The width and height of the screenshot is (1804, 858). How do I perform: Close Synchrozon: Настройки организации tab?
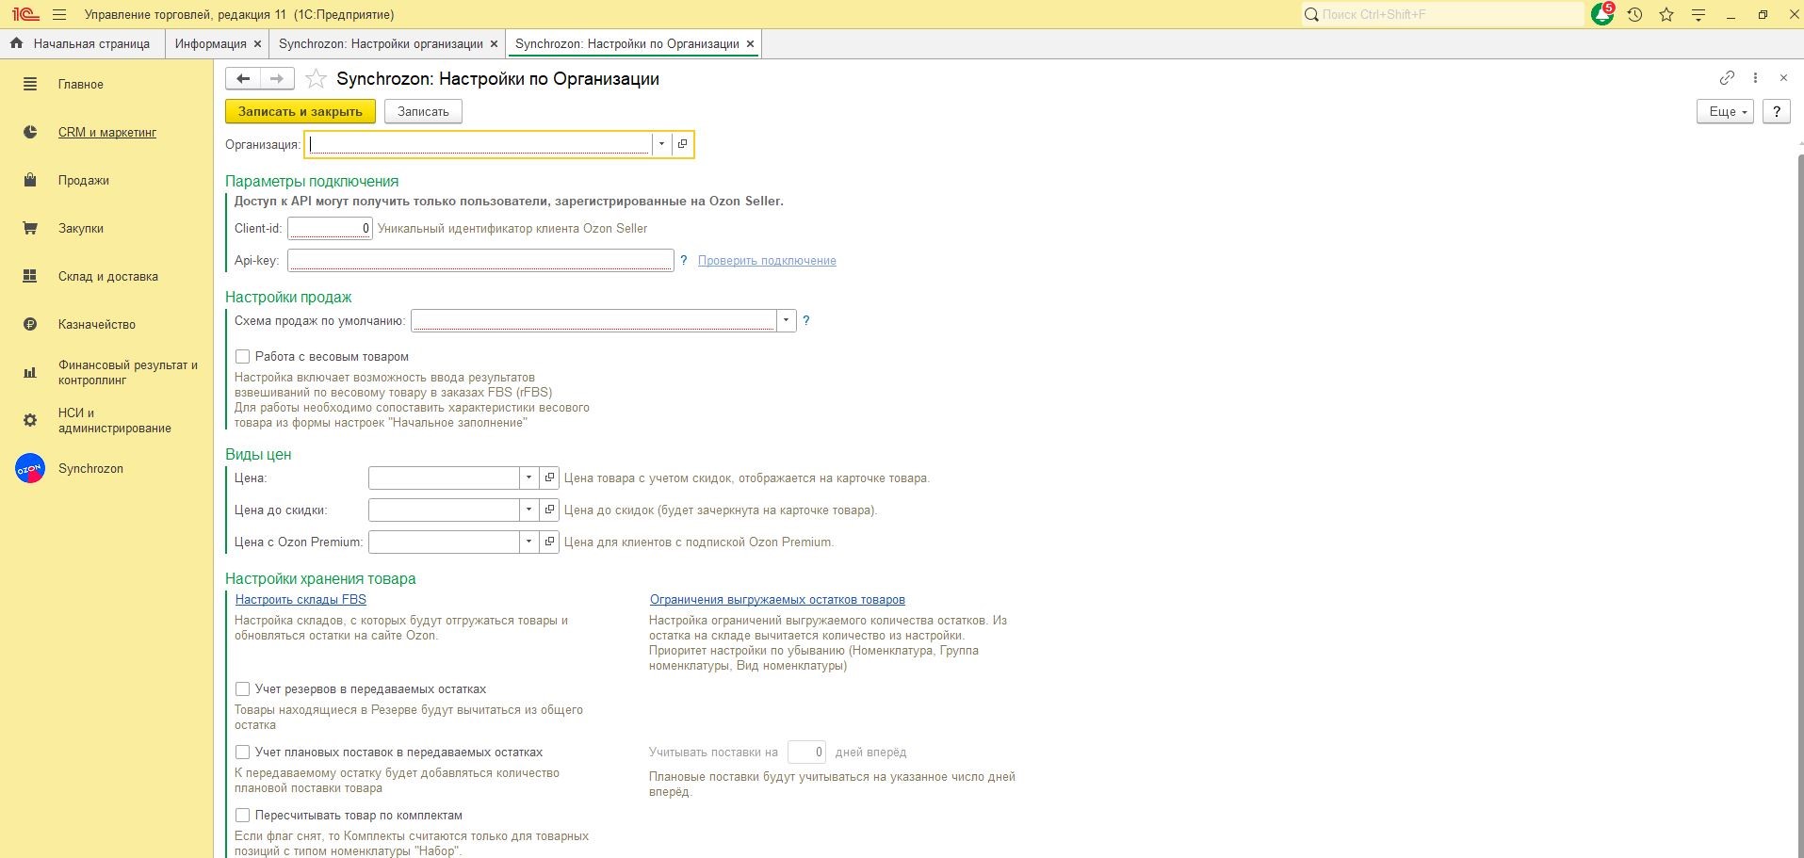[x=495, y=44]
